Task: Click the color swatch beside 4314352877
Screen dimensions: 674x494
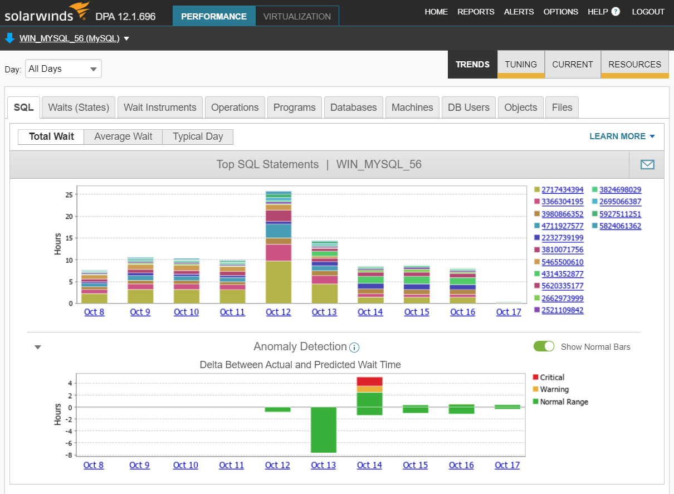Action: click(x=537, y=274)
